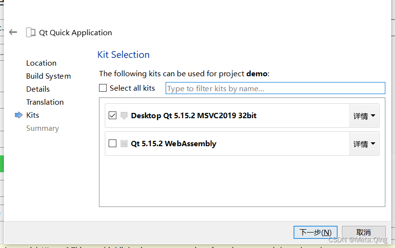The height and width of the screenshot is (248, 395).
Task: Click the blue arrow beside Kits
Action: (x=19, y=115)
